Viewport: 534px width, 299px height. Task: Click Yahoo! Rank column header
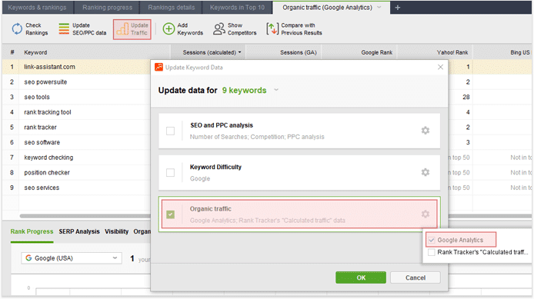coord(435,52)
